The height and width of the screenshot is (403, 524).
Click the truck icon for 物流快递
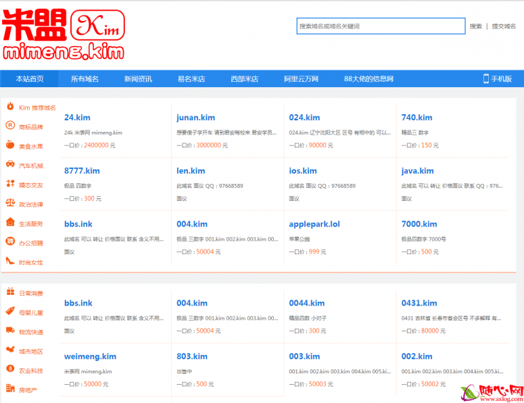10,330
